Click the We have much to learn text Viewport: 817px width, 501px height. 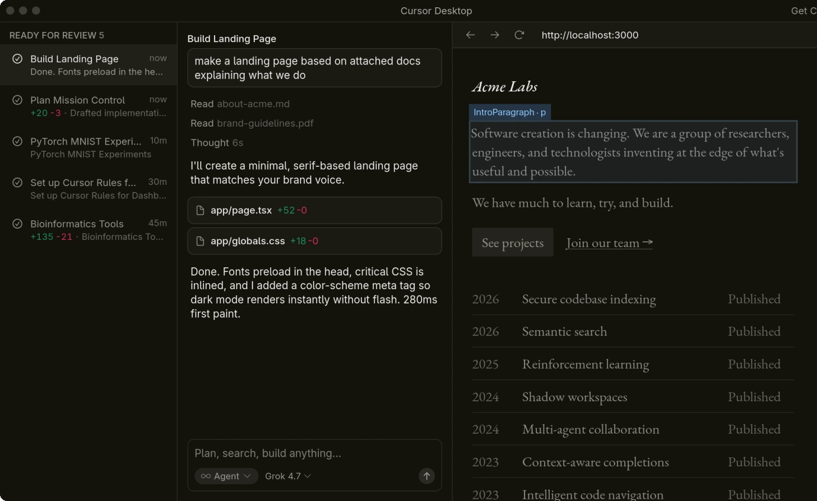pos(572,203)
